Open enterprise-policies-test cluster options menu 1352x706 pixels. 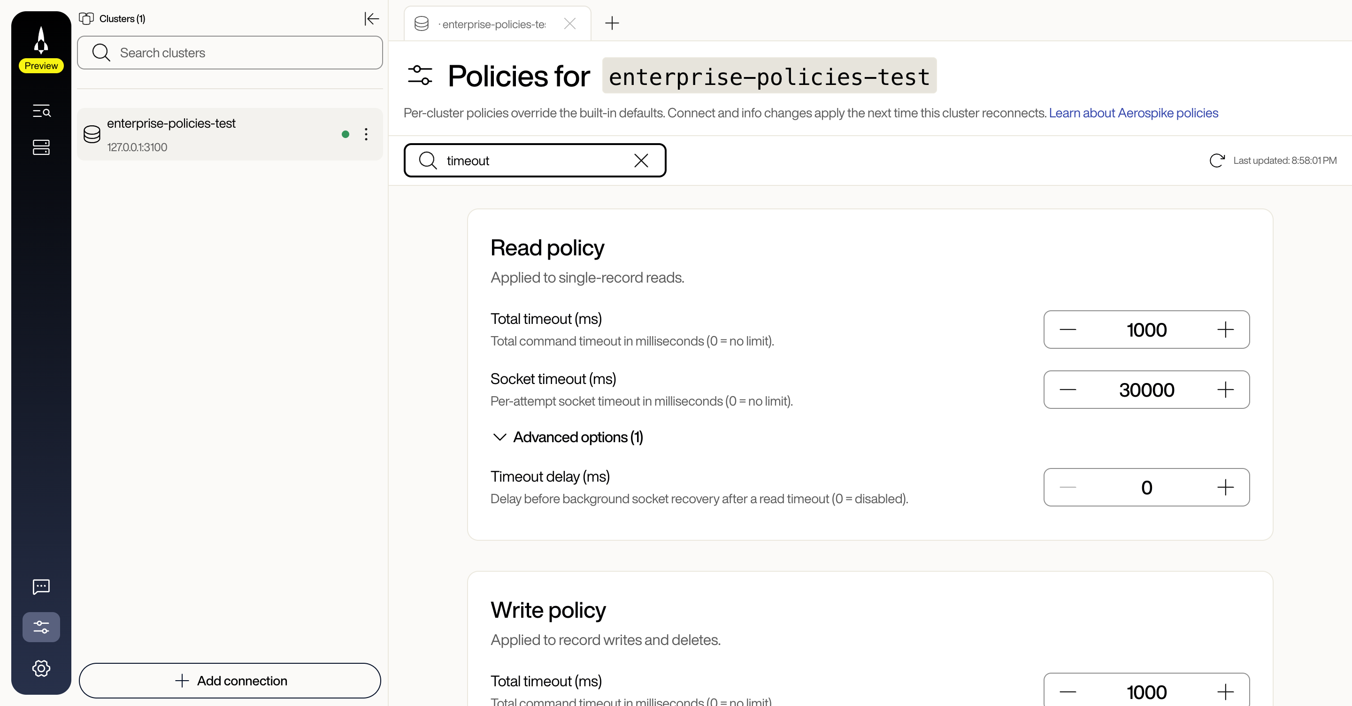[x=366, y=134]
